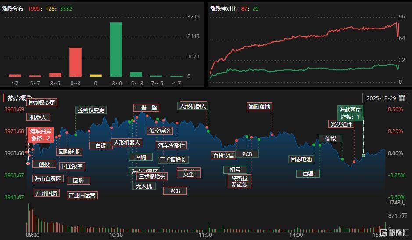Click the green 海峡两岸 炸板 tooltip
This screenshot has width=412, height=240.
350,113
